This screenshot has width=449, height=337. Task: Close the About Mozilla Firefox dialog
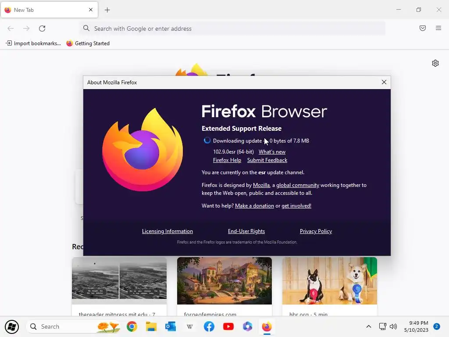(x=384, y=82)
